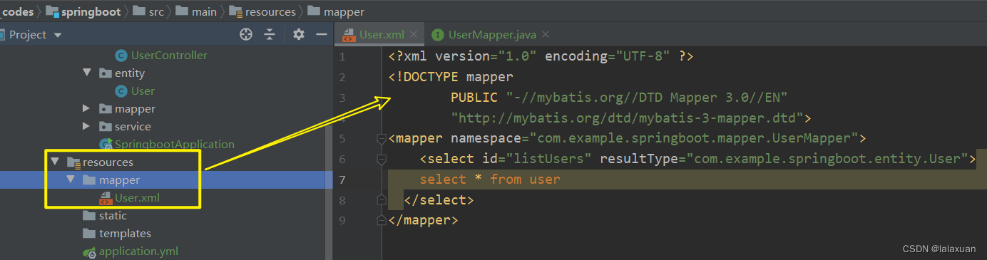Click the closing </mapper> tag

(424, 220)
